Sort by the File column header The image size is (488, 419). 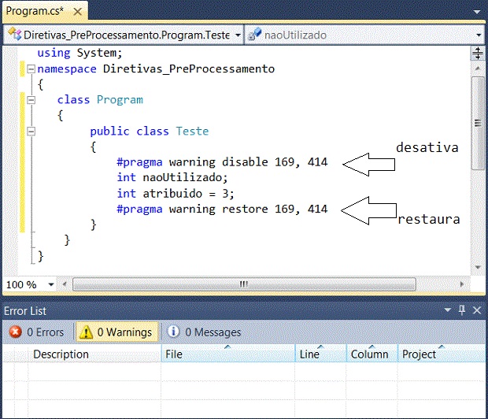click(228, 354)
